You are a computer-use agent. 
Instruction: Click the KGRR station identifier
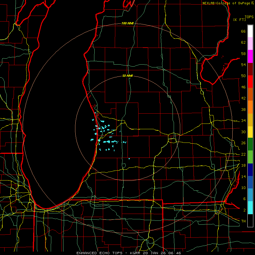pyautogui.click(x=136, y=253)
